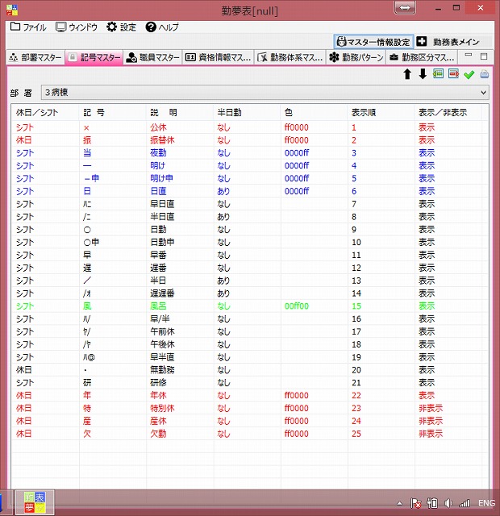Screen dimensions: 500x516
Task: Click the red delete row icon
Action: [453, 74]
